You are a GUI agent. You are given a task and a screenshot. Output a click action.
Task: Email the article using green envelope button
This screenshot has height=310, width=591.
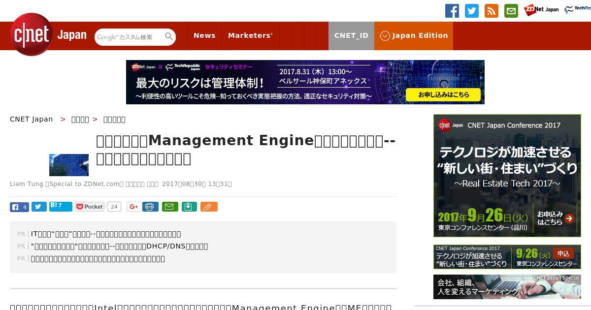(x=170, y=207)
